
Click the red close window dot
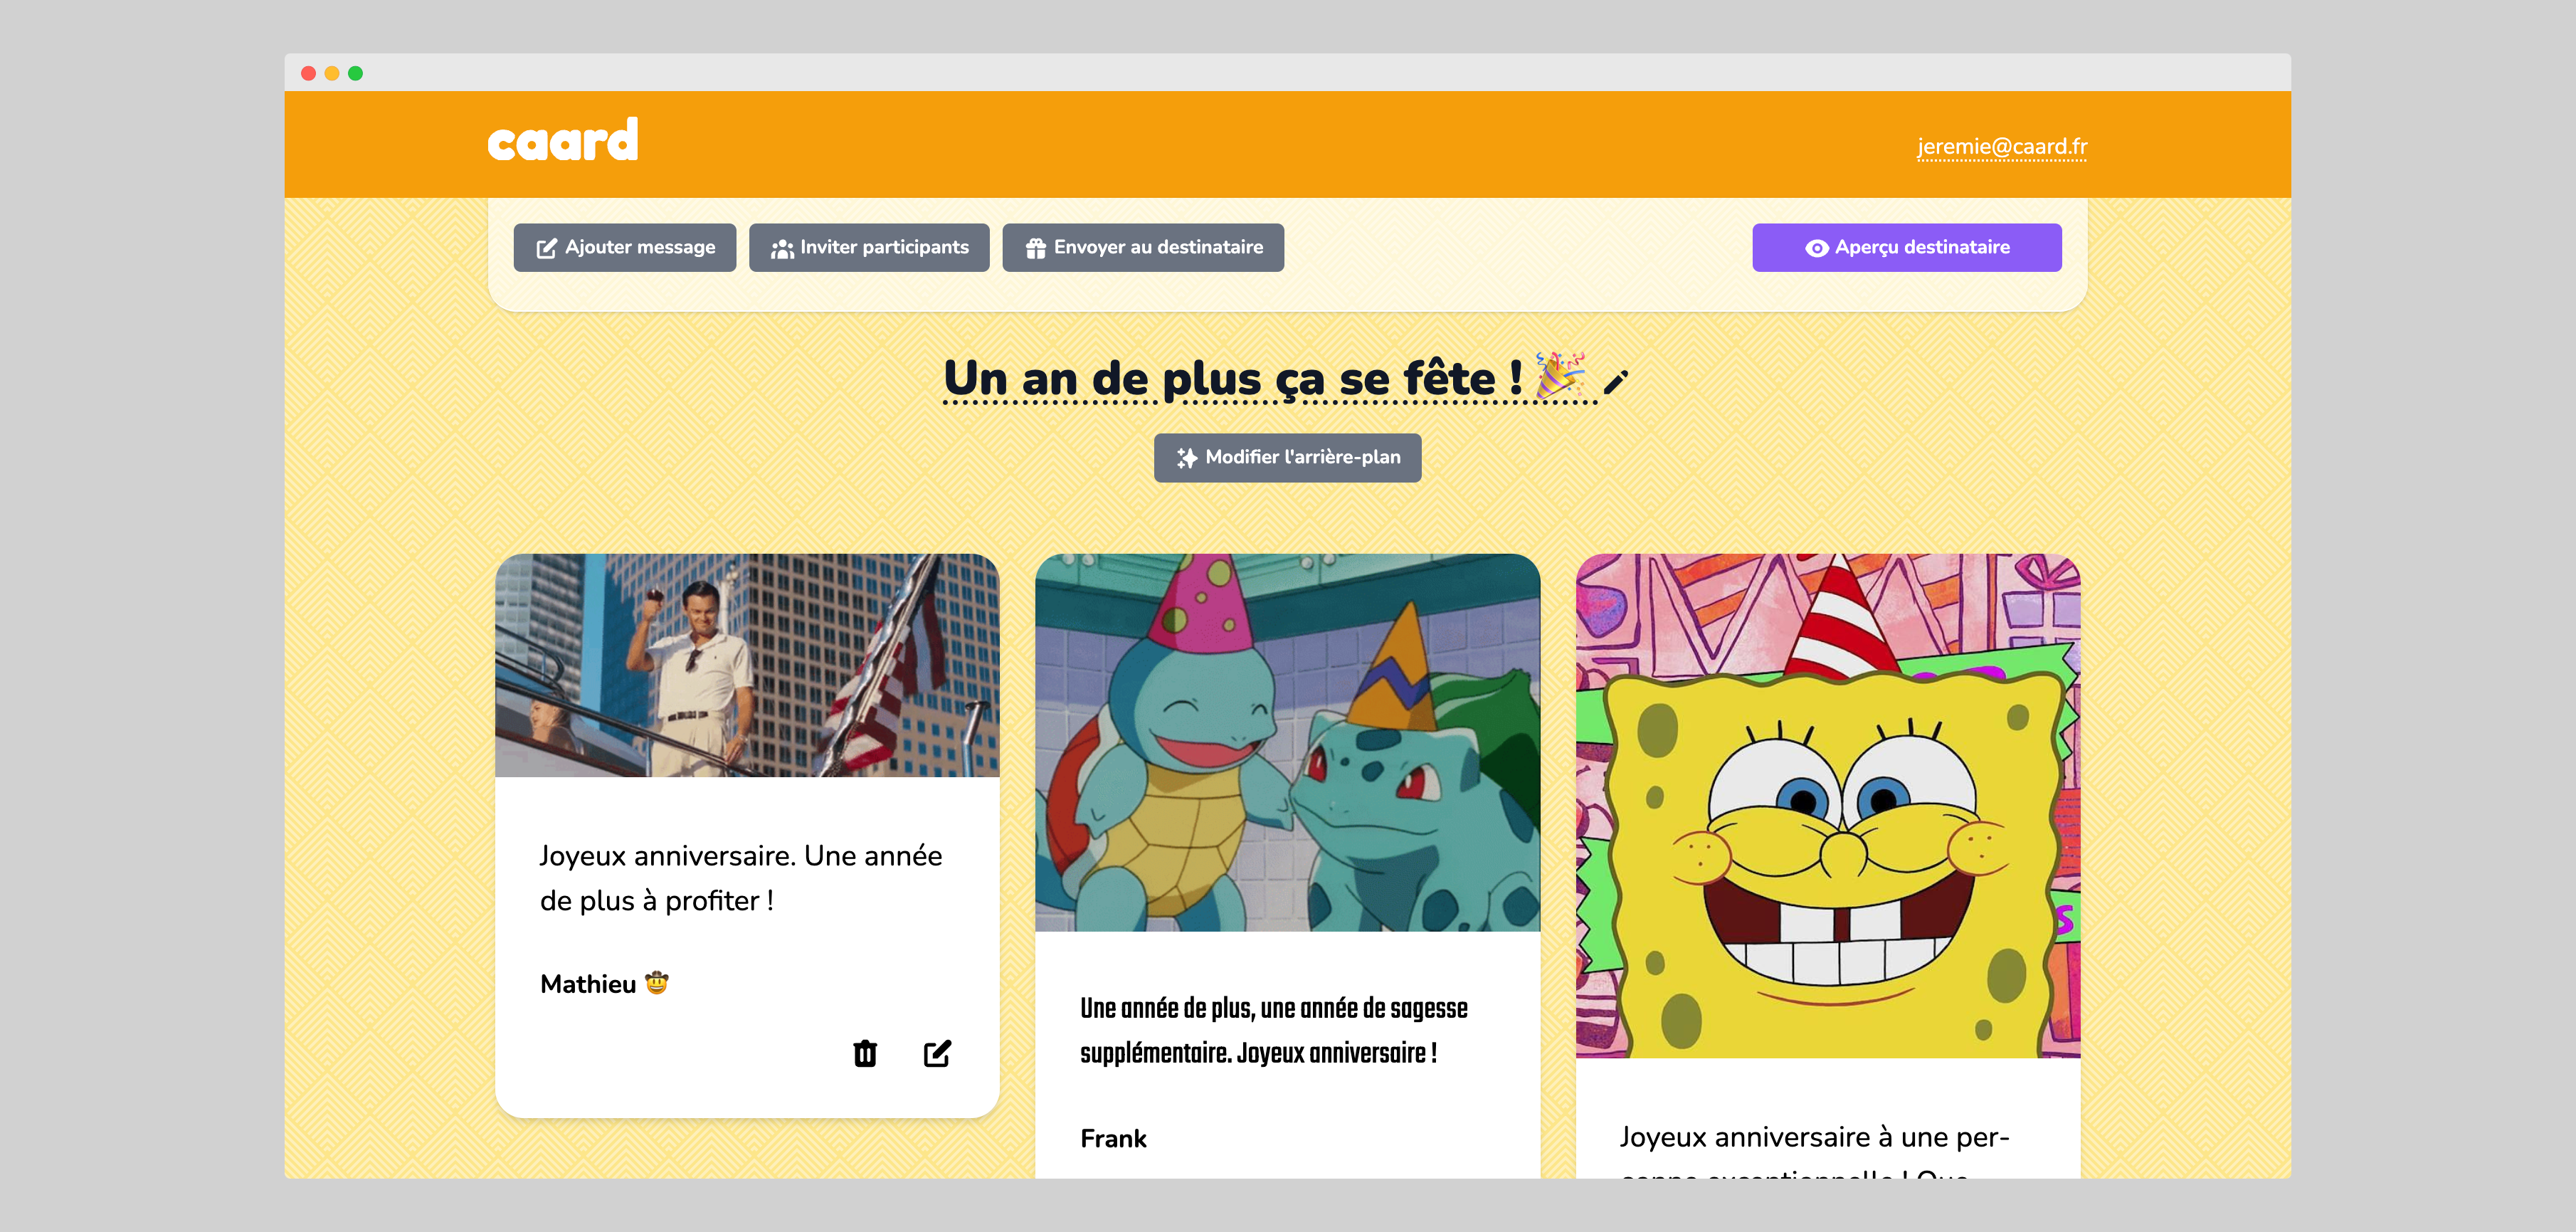(308, 73)
